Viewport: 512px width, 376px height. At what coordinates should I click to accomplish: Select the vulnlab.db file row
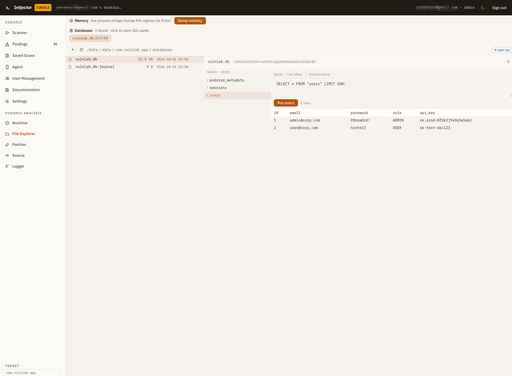click(x=135, y=59)
